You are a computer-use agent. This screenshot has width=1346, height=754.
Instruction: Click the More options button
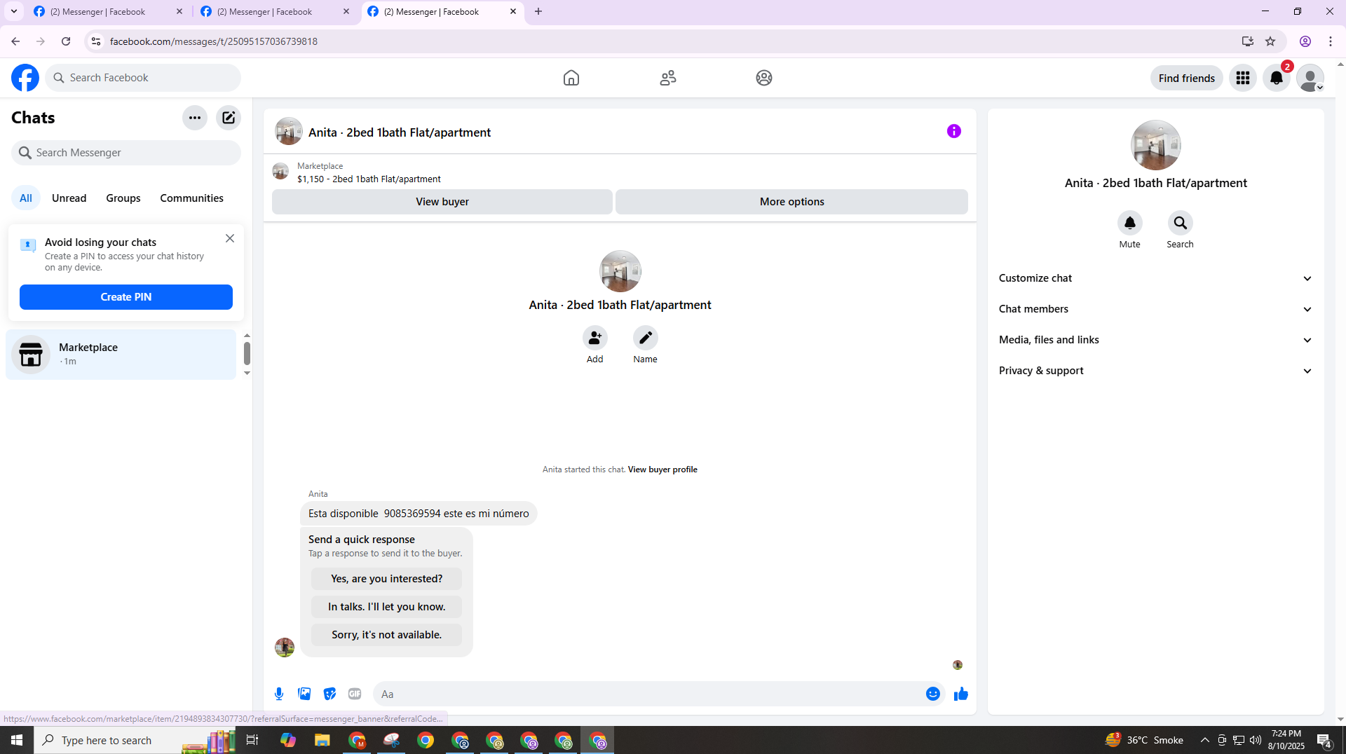click(x=791, y=202)
